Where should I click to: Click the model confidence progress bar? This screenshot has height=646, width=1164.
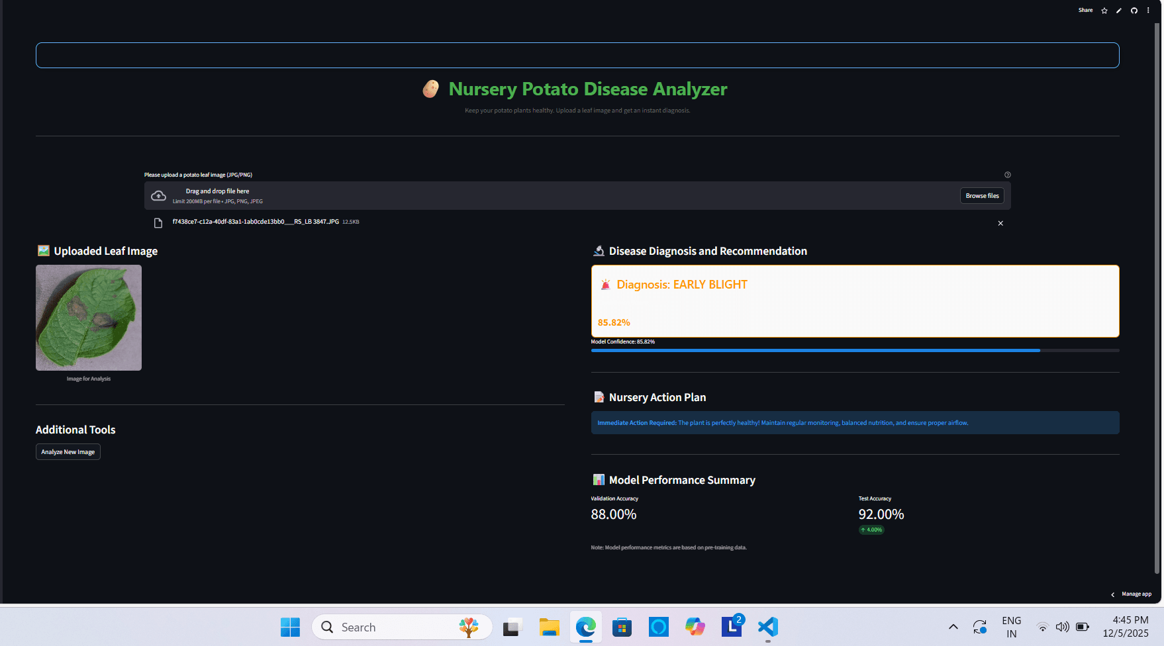[x=855, y=350]
